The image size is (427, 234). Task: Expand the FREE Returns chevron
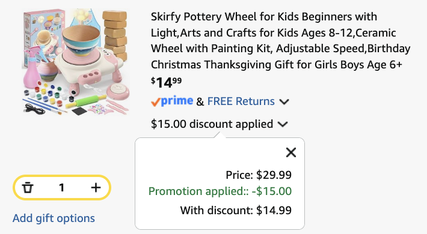click(284, 102)
